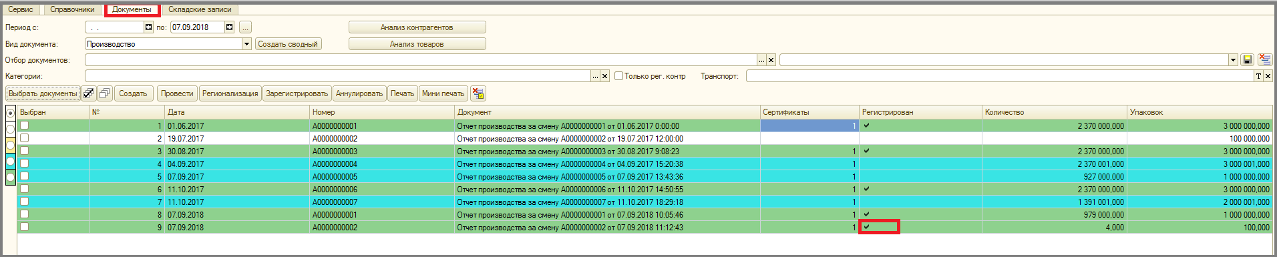Open selection dialog for Отбор документов
This screenshot has height=257, width=1277.
[761, 60]
